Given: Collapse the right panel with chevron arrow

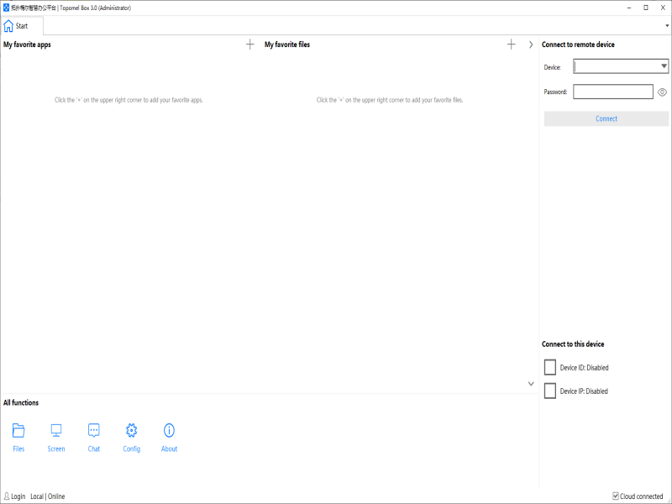Looking at the screenshot, I should [x=531, y=45].
